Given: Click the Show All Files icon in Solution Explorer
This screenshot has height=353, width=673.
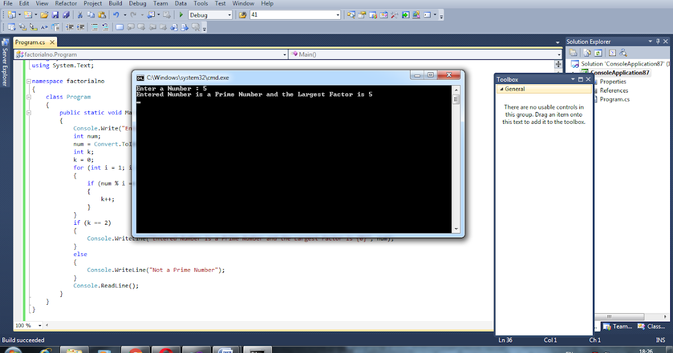Looking at the screenshot, I should click(x=586, y=52).
